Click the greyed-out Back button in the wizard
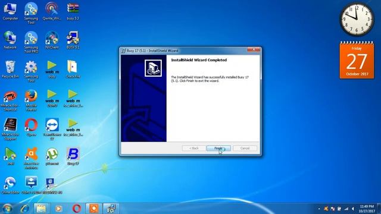381x214 pixels. [194, 148]
